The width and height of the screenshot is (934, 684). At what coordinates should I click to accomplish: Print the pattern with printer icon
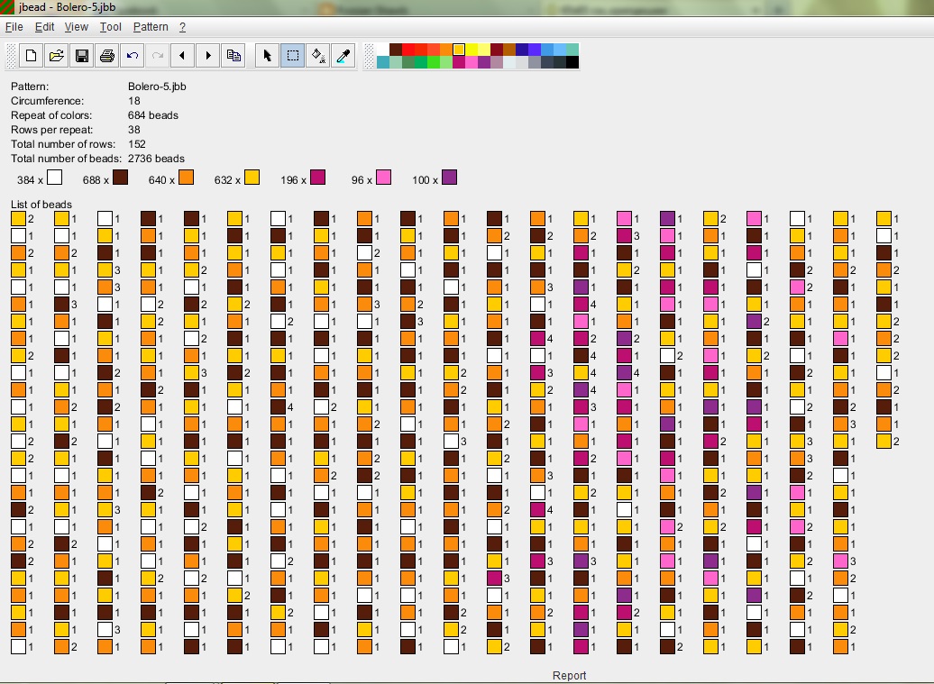(107, 56)
